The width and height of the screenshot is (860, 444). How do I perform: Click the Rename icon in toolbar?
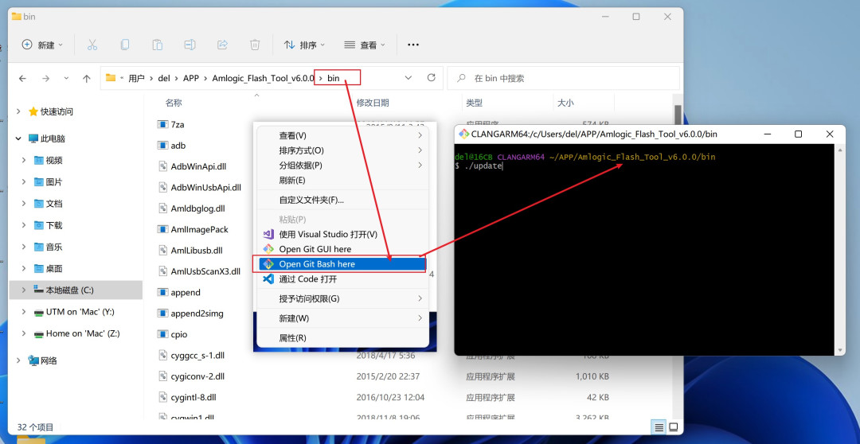[190, 45]
